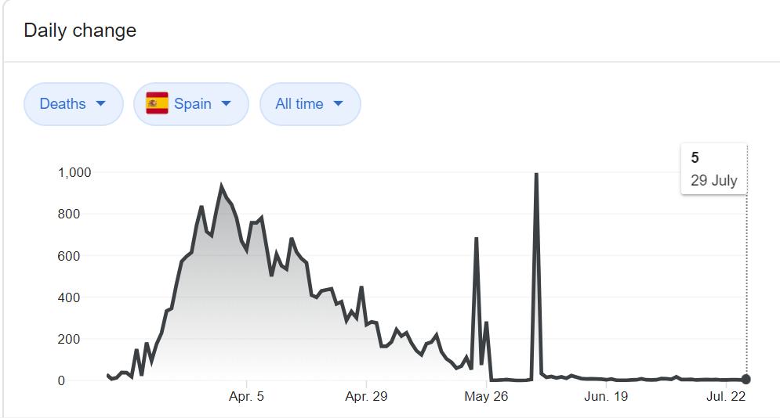Click the 800 y-axis label
The width and height of the screenshot is (780, 418).
point(80,214)
